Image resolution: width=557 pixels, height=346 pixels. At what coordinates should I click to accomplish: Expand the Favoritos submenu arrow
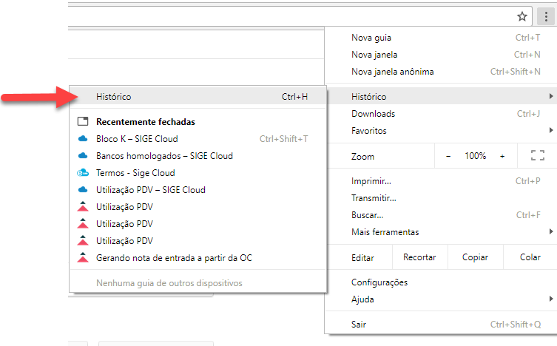click(551, 130)
